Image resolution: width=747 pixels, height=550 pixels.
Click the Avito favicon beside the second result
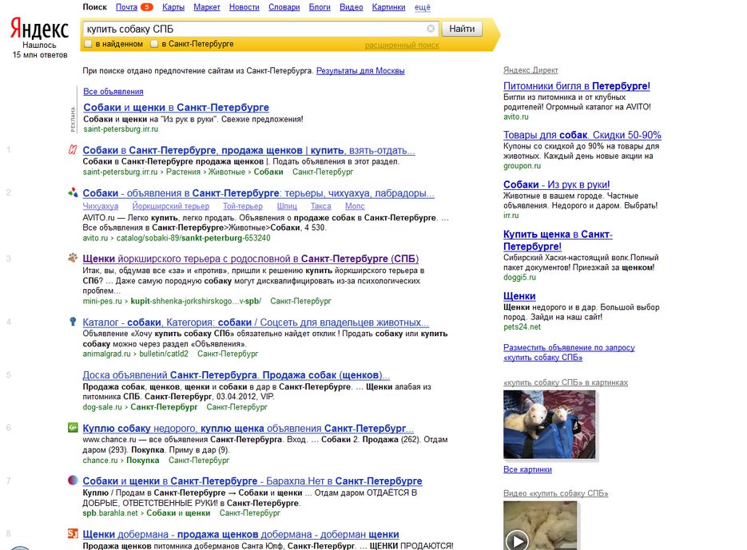point(73,192)
